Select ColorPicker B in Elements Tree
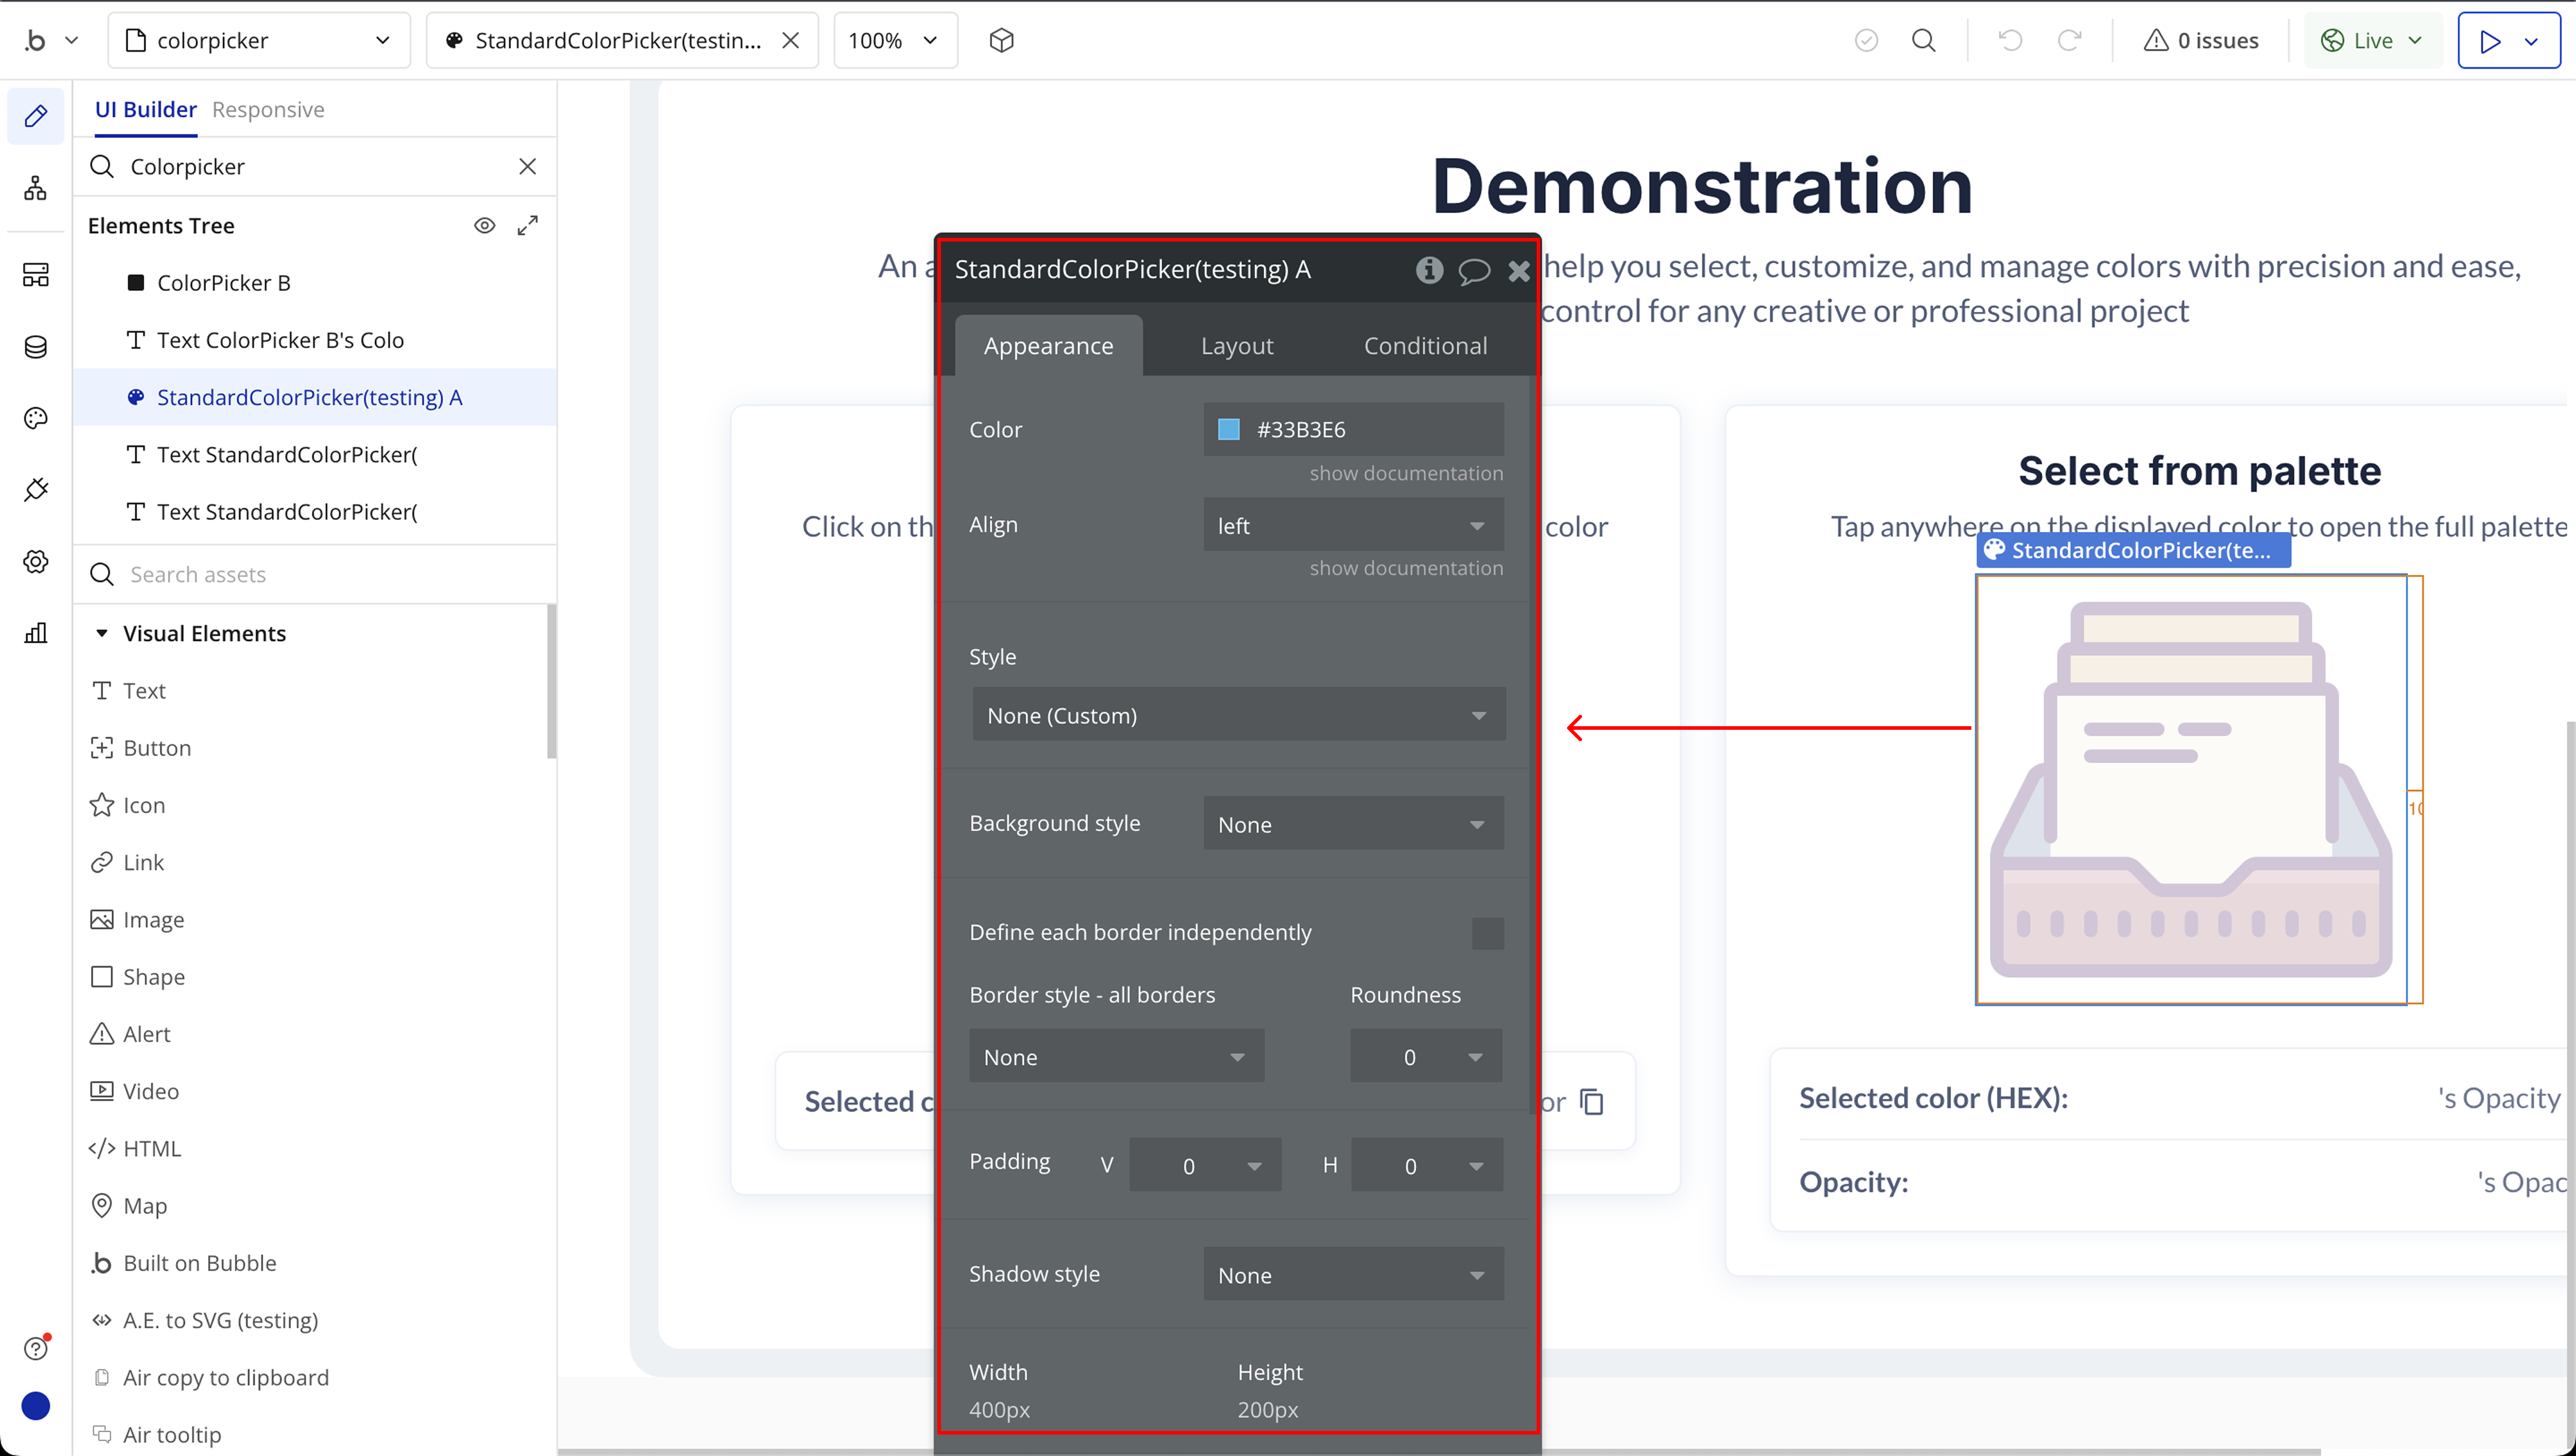The image size is (2576, 1456). point(223,283)
